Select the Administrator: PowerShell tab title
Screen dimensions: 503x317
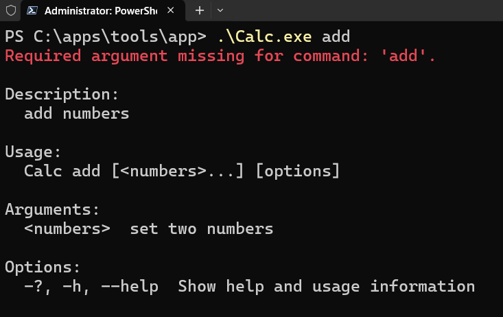[101, 11]
